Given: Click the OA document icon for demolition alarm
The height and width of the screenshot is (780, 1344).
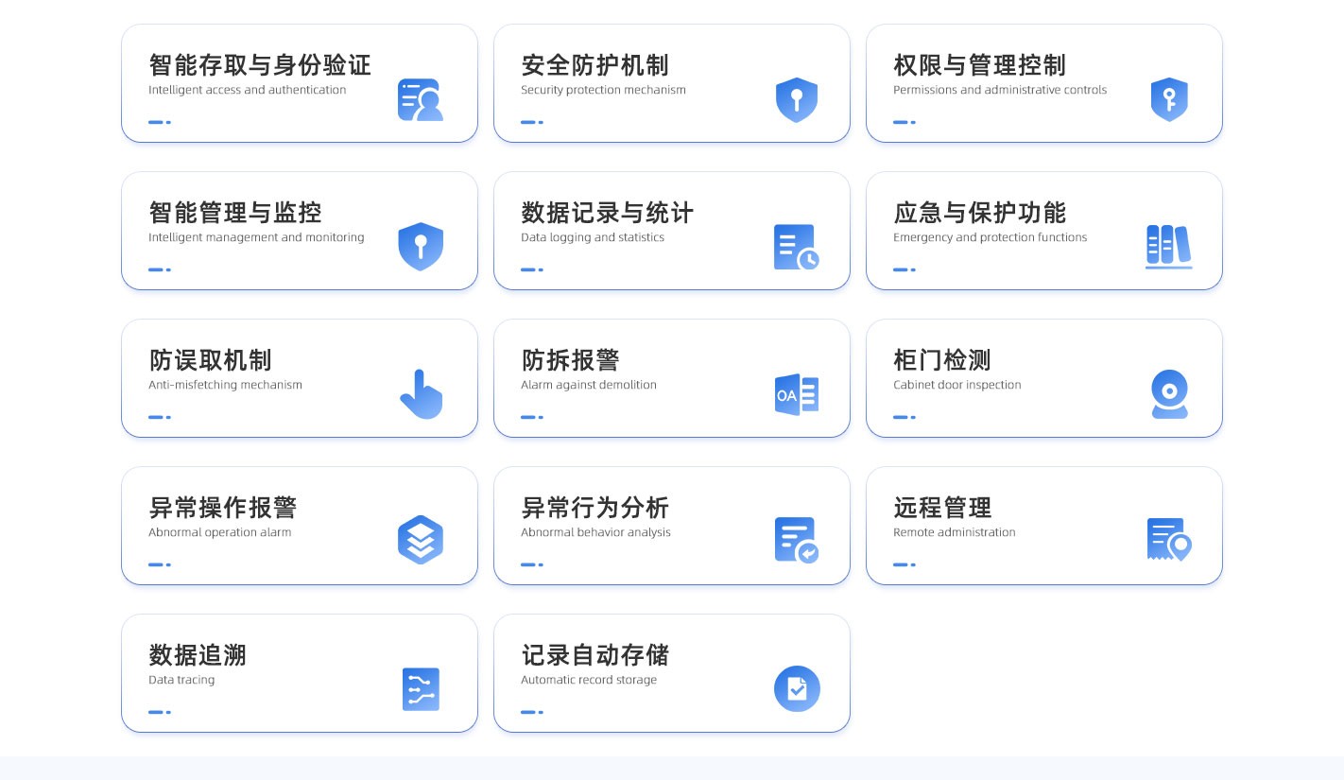Looking at the screenshot, I should click(796, 394).
